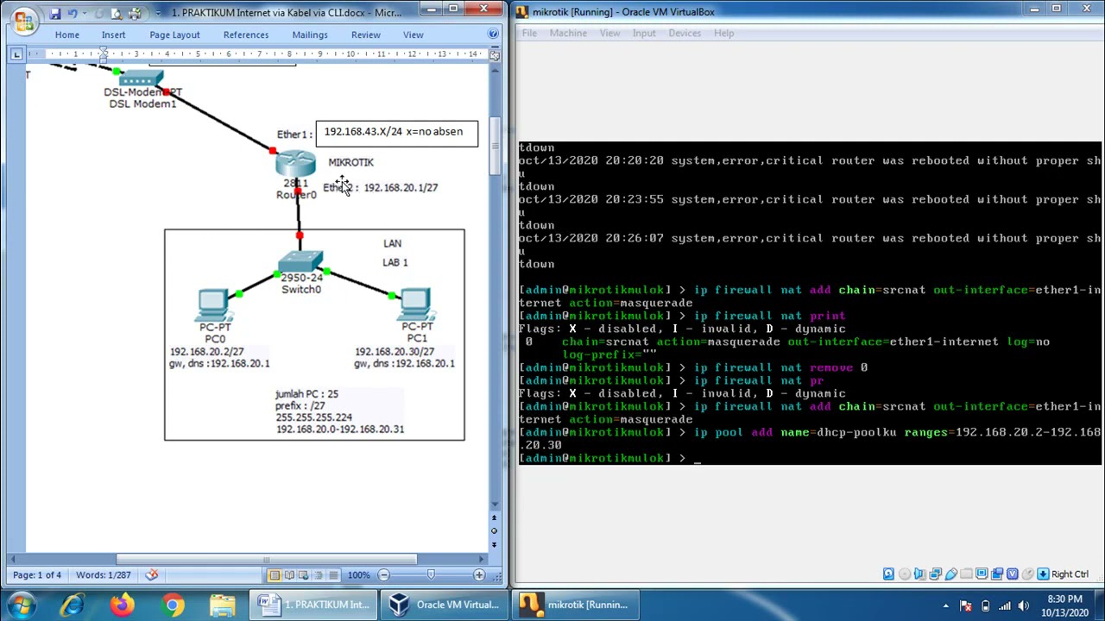The height and width of the screenshot is (621, 1105).
Task: Switch to Full Screen Reading view
Action: pos(289,575)
